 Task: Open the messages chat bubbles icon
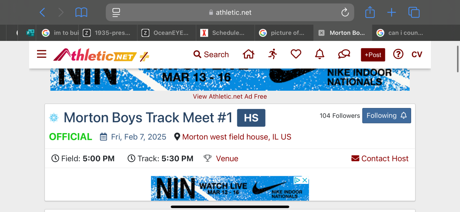click(x=344, y=55)
